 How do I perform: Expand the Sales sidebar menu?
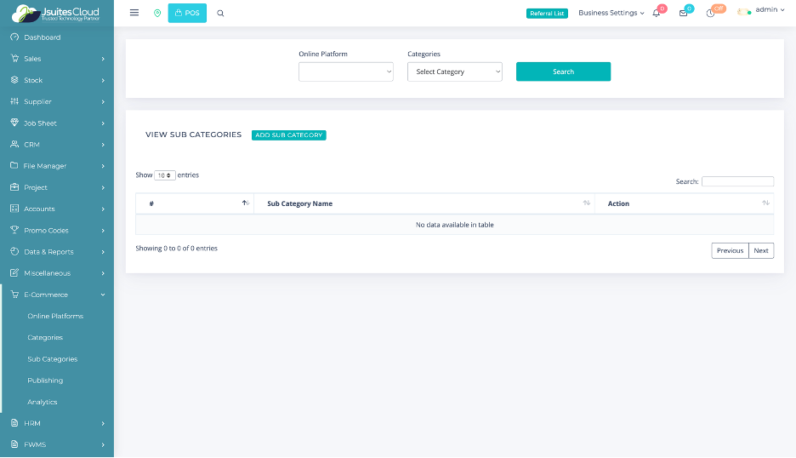[x=56, y=59]
